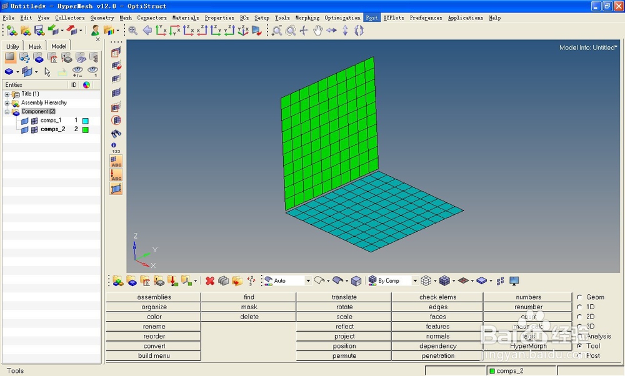Select the 1D radio button

click(x=579, y=307)
